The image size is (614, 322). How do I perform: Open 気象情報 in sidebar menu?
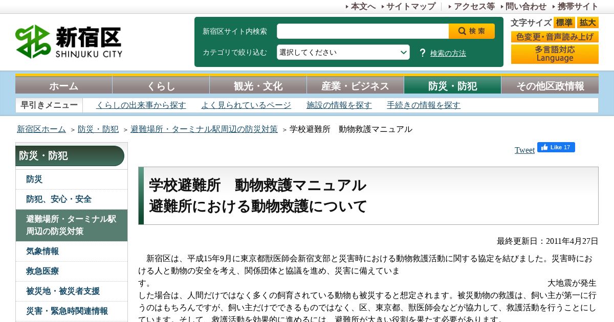(72, 251)
